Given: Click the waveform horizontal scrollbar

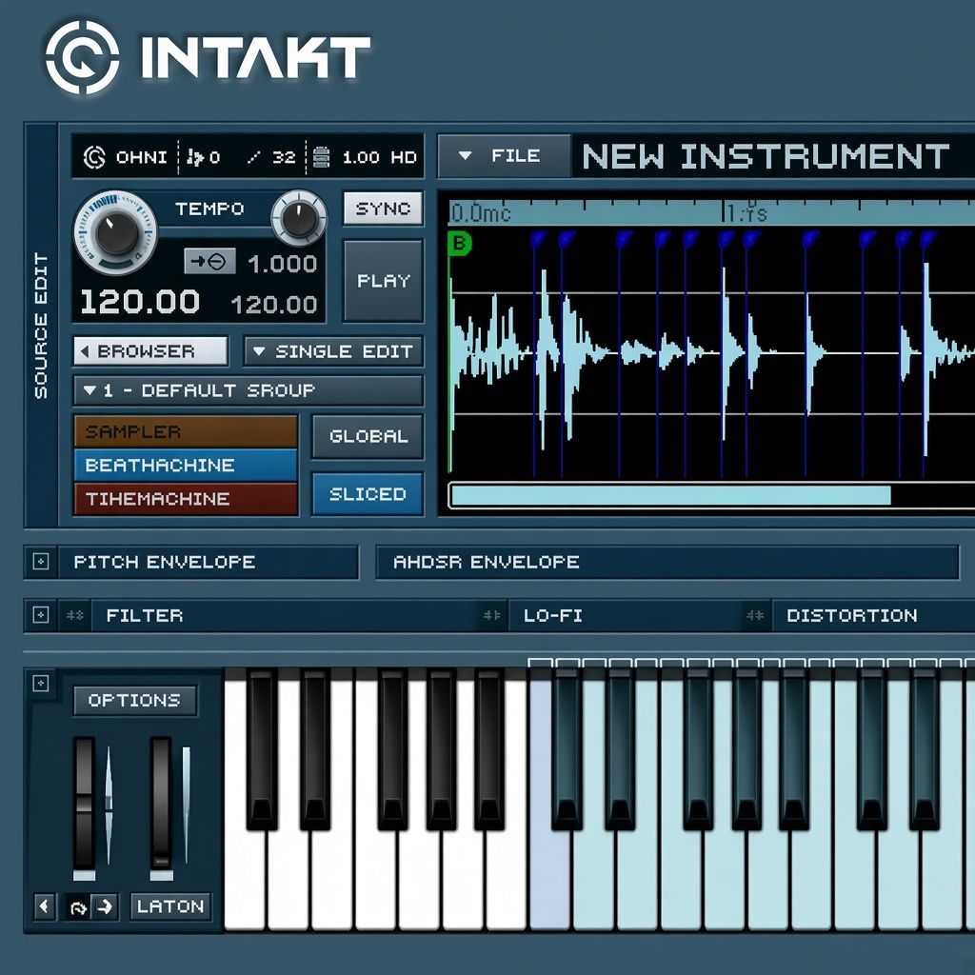Looking at the screenshot, I should (x=670, y=495).
